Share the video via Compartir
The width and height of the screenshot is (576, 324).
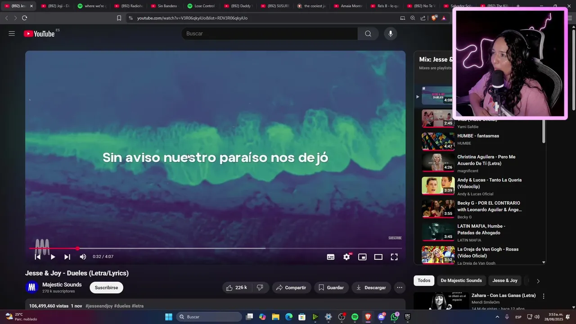click(x=291, y=288)
